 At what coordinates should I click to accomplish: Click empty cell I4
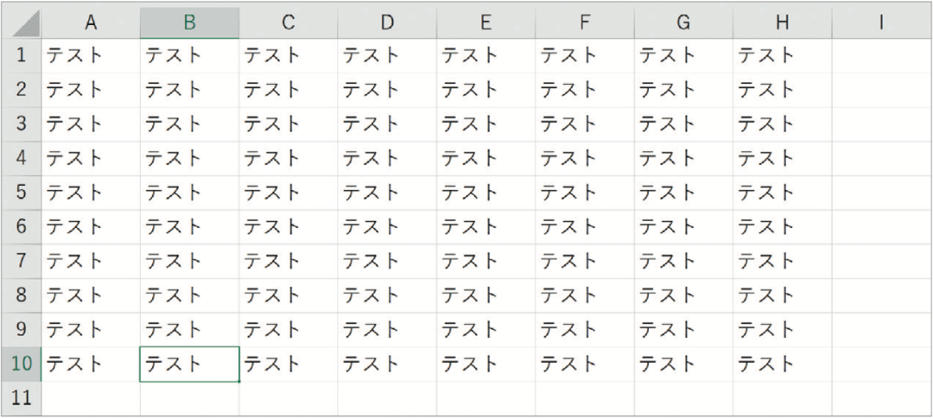tap(880, 159)
